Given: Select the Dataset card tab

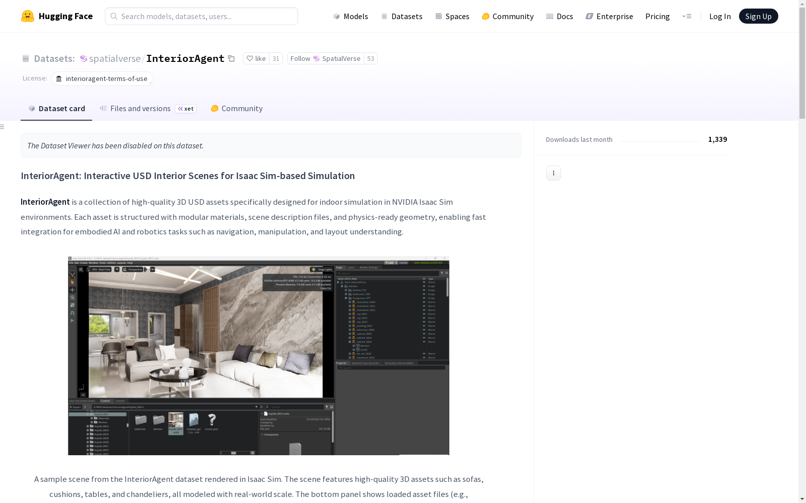Looking at the screenshot, I should tap(56, 108).
